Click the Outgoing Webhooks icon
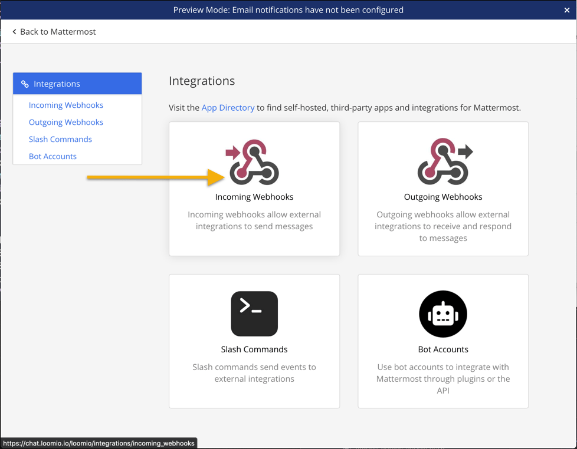The image size is (577, 449). coord(445,161)
